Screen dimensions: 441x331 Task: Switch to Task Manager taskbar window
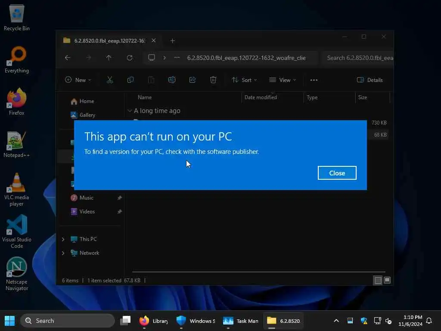click(x=240, y=321)
